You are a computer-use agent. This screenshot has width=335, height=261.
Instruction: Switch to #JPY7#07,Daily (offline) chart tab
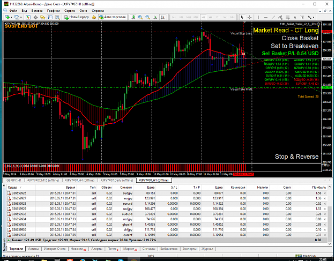[117, 180]
